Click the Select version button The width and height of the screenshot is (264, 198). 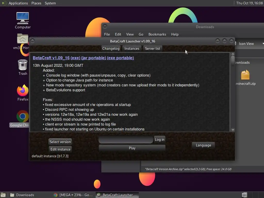[x=60, y=142]
